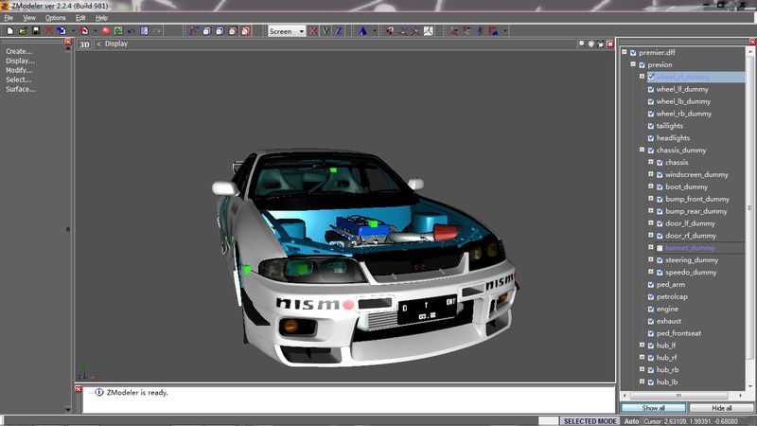
Task: Open dropdown arrow next to red undo icon
Action: click(96, 31)
